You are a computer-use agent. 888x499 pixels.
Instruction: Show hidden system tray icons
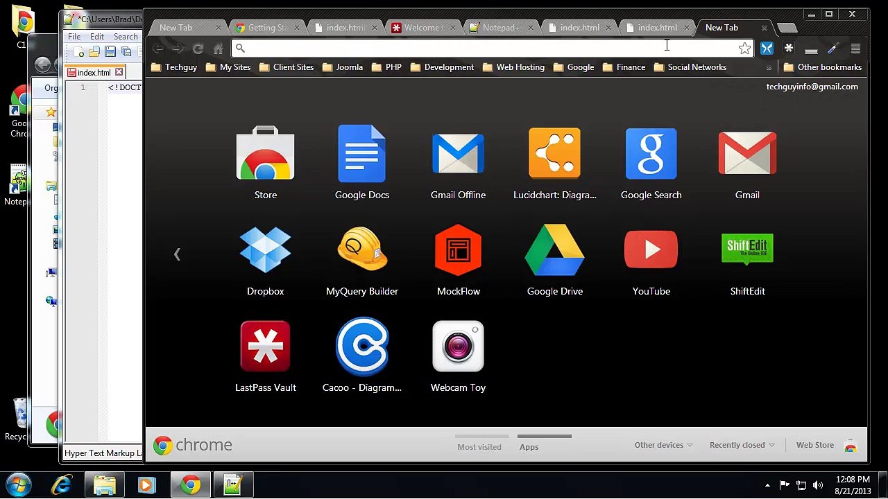coord(767,485)
